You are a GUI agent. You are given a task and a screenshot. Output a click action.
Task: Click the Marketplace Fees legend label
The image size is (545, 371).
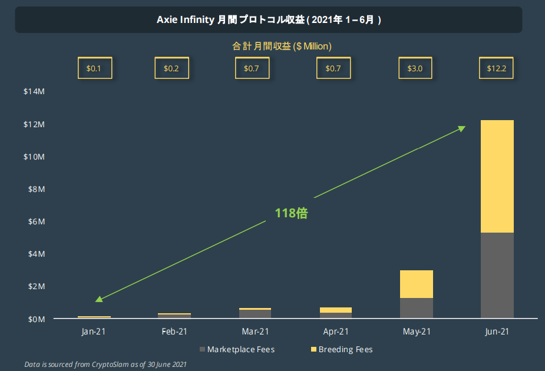[x=241, y=349]
